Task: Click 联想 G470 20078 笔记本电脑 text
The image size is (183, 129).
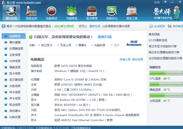Action: [73, 66]
